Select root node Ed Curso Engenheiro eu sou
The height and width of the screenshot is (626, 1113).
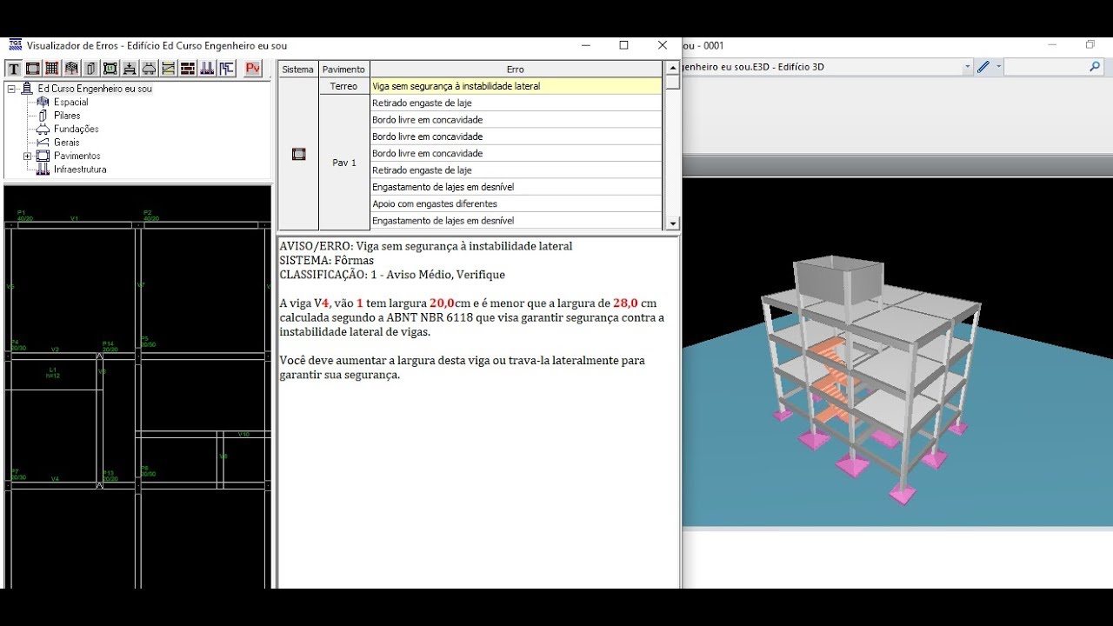95,89
